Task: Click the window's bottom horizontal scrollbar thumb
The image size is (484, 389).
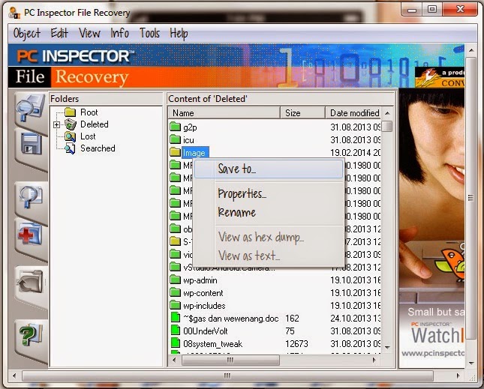Action: coord(227,376)
